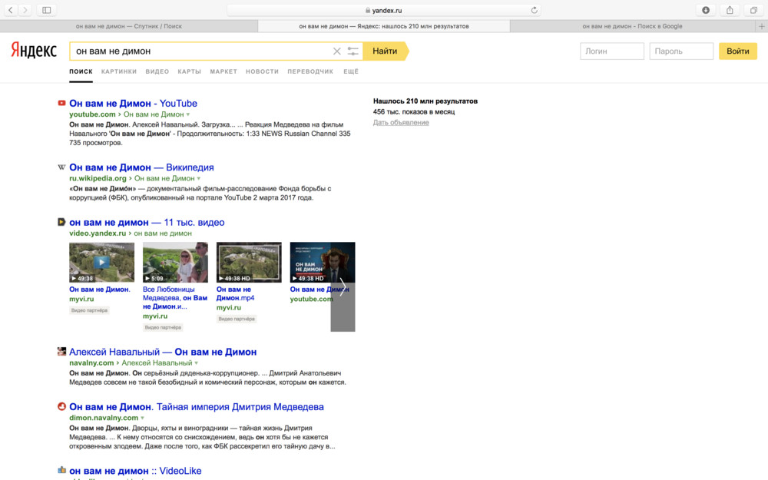Switch to the Спутник / Поиск tab
The width and height of the screenshot is (768, 480).
pyautogui.click(x=129, y=26)
